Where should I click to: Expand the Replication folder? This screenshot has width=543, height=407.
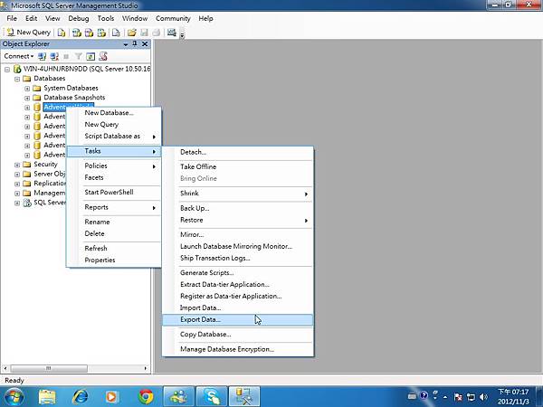coord(17,184)
